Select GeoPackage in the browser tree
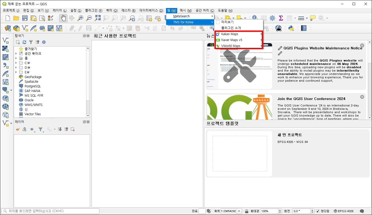The width and height of the screenshot is (372, 215). [33, 77]
